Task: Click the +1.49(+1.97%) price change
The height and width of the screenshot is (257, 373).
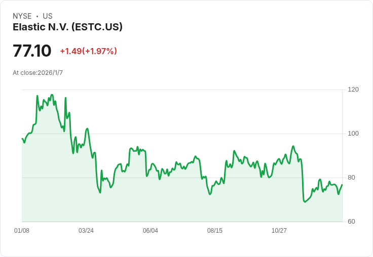Action: 89,51
